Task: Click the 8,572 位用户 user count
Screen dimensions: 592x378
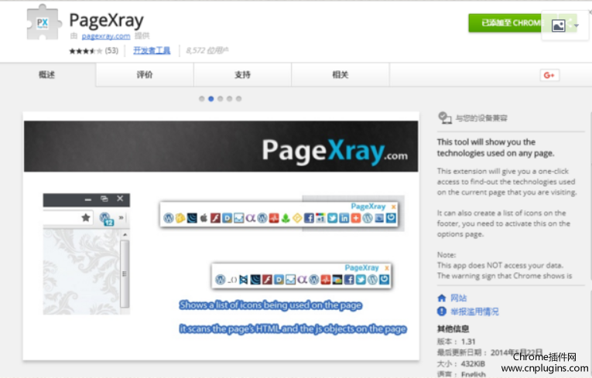Action: (x=207, y=50)
